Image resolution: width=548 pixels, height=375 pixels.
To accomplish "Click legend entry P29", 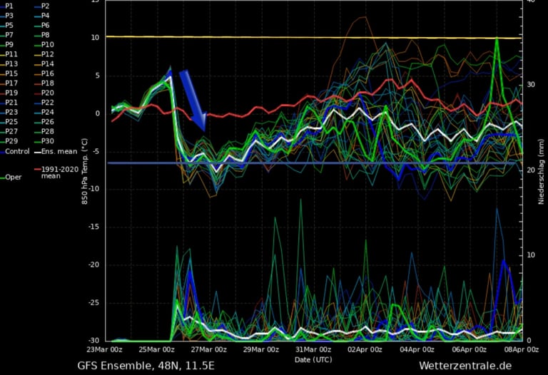I will coord(11,141).
